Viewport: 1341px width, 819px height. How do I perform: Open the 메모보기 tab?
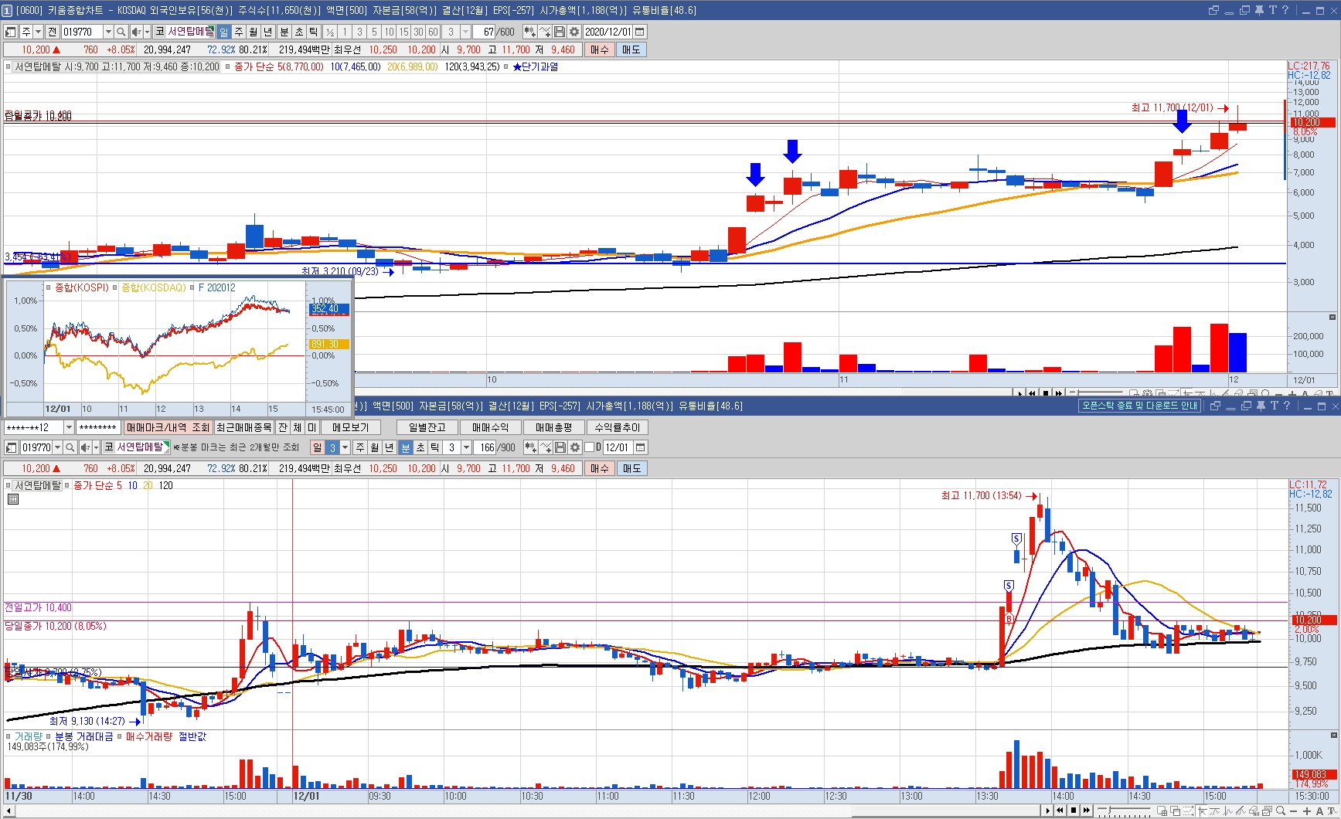click(350, 427)
